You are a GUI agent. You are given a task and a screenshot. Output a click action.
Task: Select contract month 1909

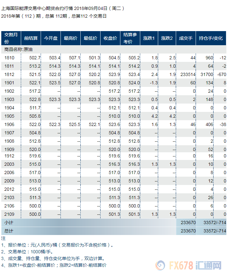click(x=9, y=149)
